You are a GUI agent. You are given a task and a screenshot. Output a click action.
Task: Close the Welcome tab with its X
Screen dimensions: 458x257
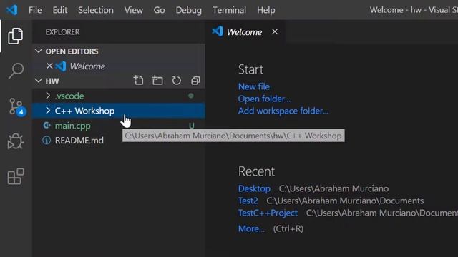275,31
